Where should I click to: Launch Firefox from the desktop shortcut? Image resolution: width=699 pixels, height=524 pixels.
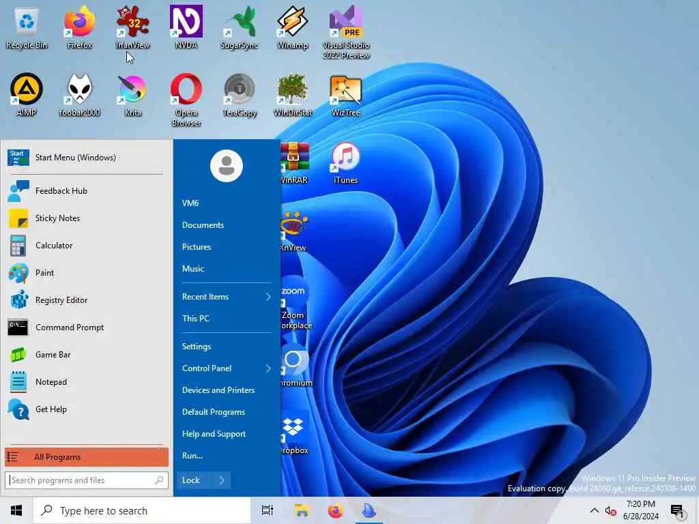(79, 27)
